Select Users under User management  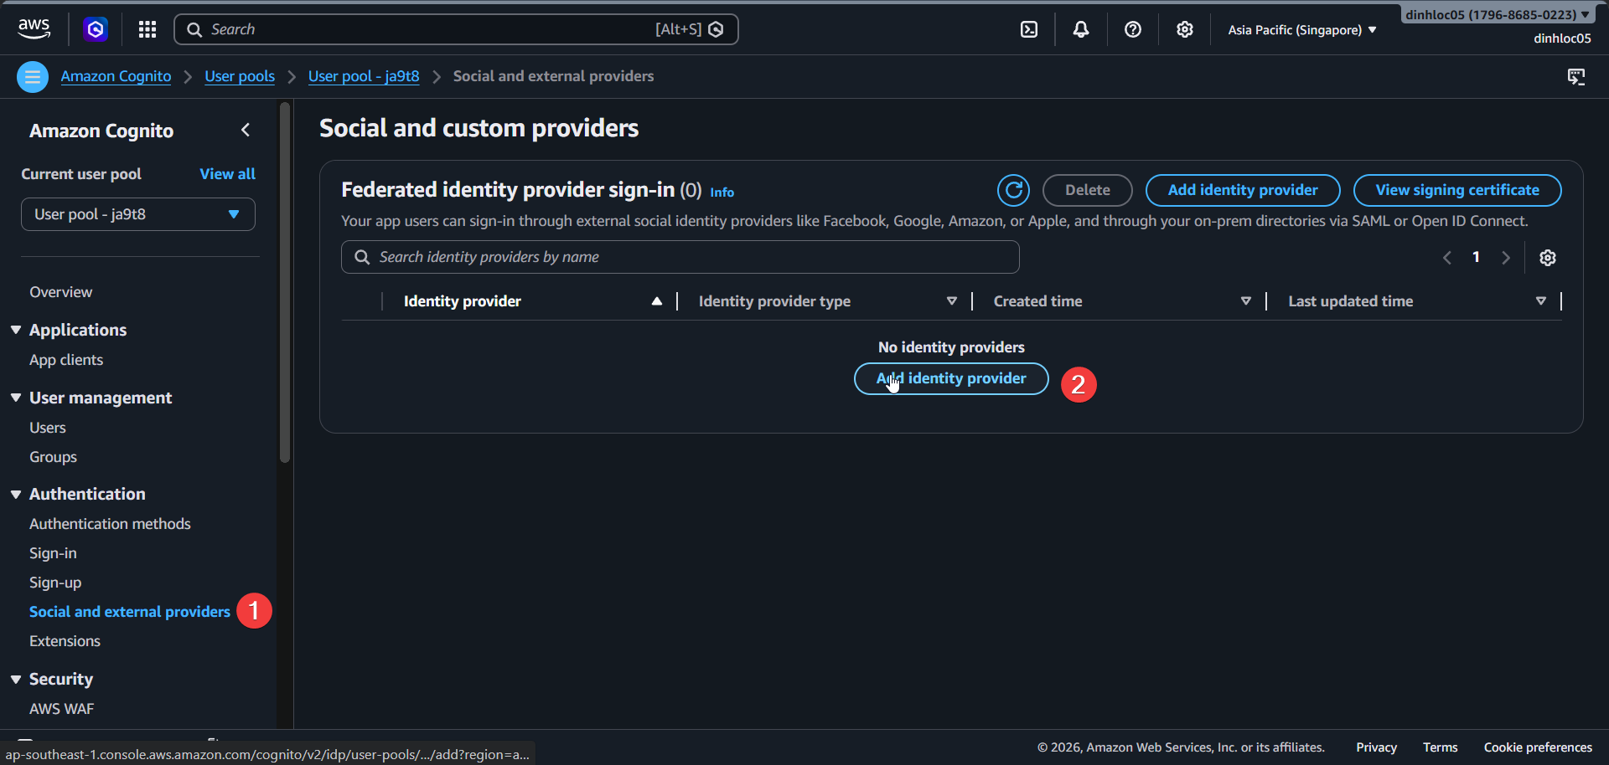[48, 427]
